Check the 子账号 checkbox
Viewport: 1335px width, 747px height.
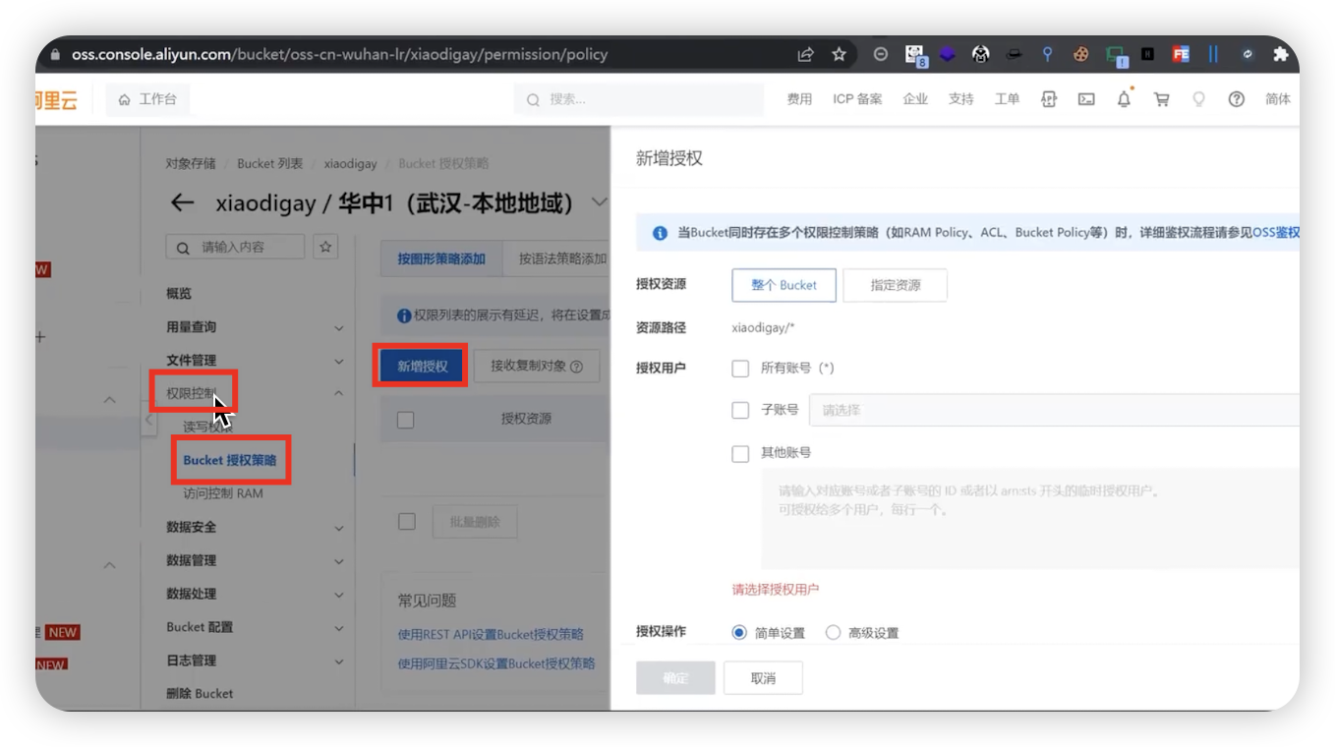click(740, 410)
